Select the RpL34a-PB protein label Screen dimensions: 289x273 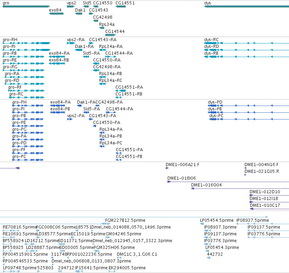coord(111,136)
